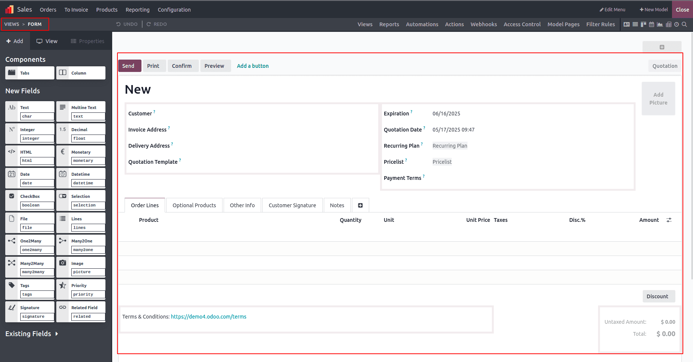Pick the HTML field component
The height and width of the screenshot is (362, 693).
click(x=30, y=156)
